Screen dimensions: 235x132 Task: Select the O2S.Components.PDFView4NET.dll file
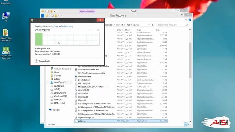[x=93, y=111]
